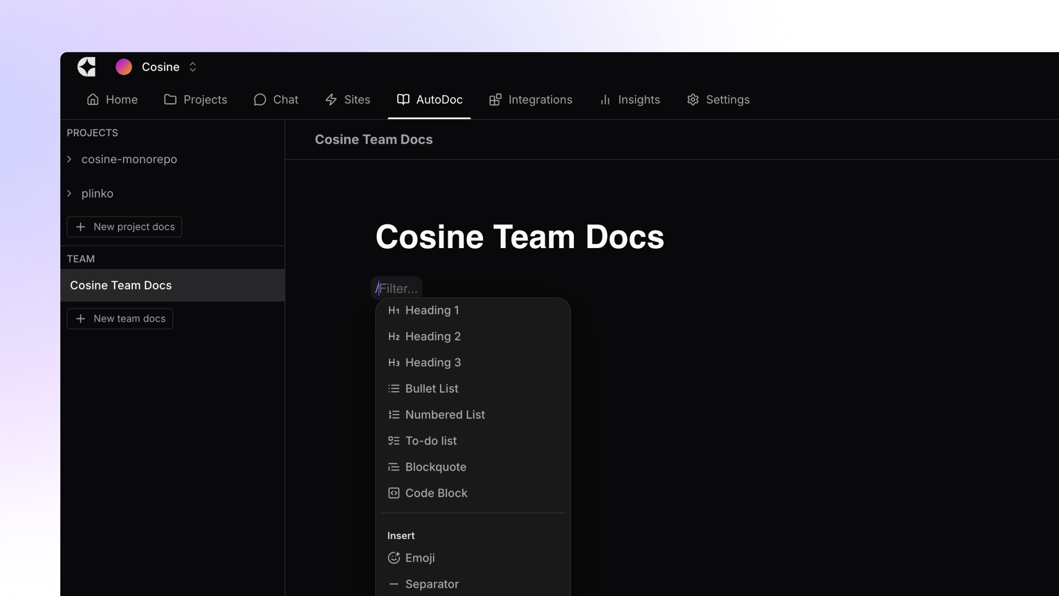The image size is (1059, 596).
Task: Switch to the AutoDoc tab
Action: 429,99
